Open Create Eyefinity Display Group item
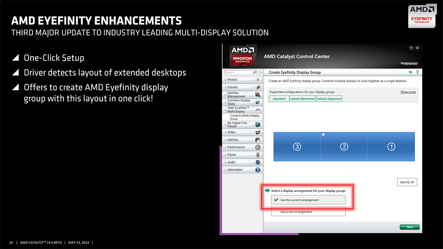 tap(244, 117)
